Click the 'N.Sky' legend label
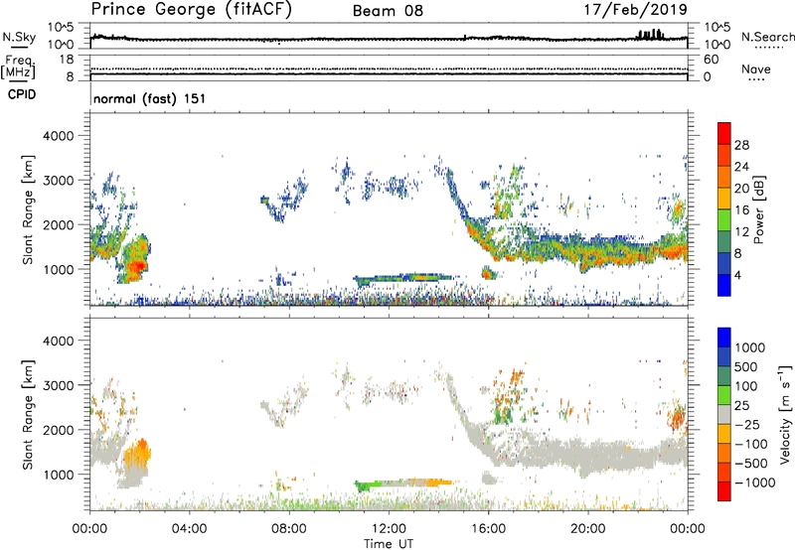Viewport: 795px width, 550px height. [x=19, y=37]
